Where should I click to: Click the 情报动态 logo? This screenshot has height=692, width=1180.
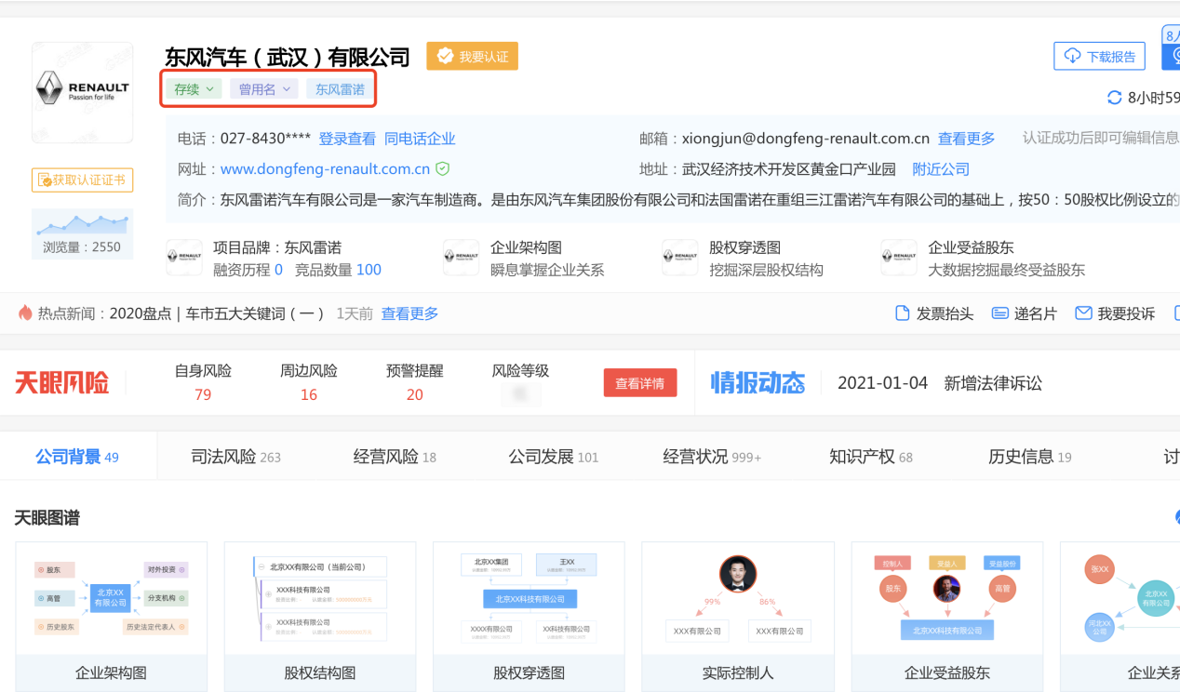[x=758, y=382]
